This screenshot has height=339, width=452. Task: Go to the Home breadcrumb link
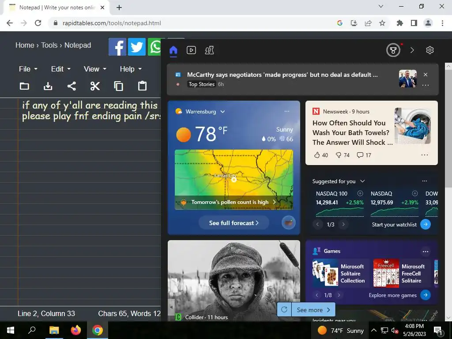click(25, 45)
